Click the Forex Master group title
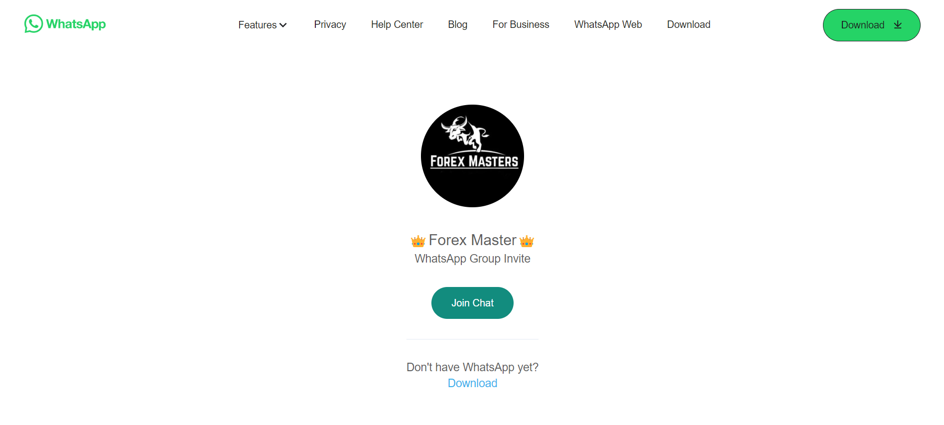 (x=472, y=240)
